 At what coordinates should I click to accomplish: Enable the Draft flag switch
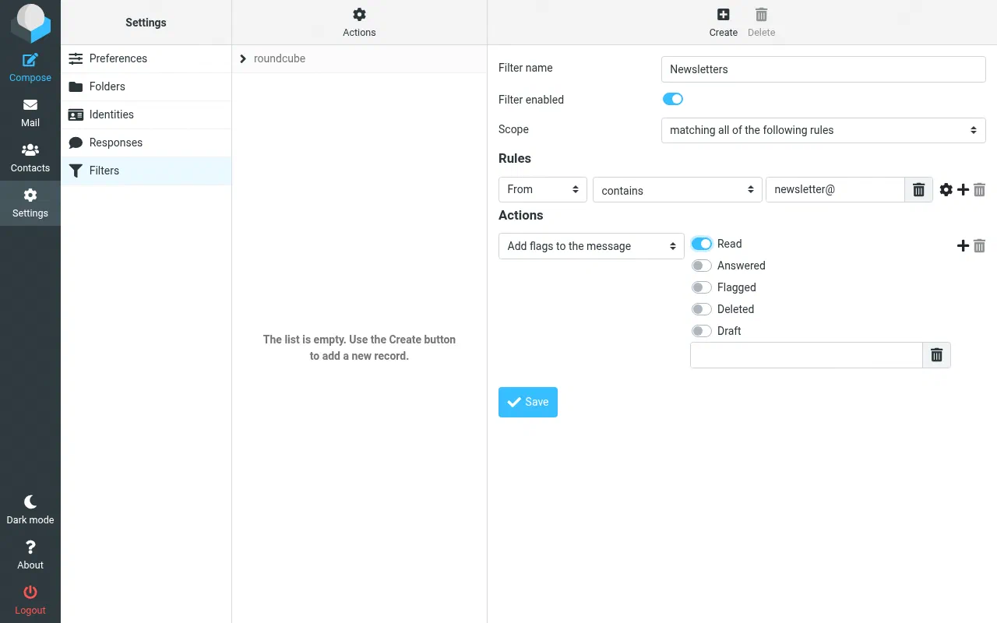coord(702,331)
